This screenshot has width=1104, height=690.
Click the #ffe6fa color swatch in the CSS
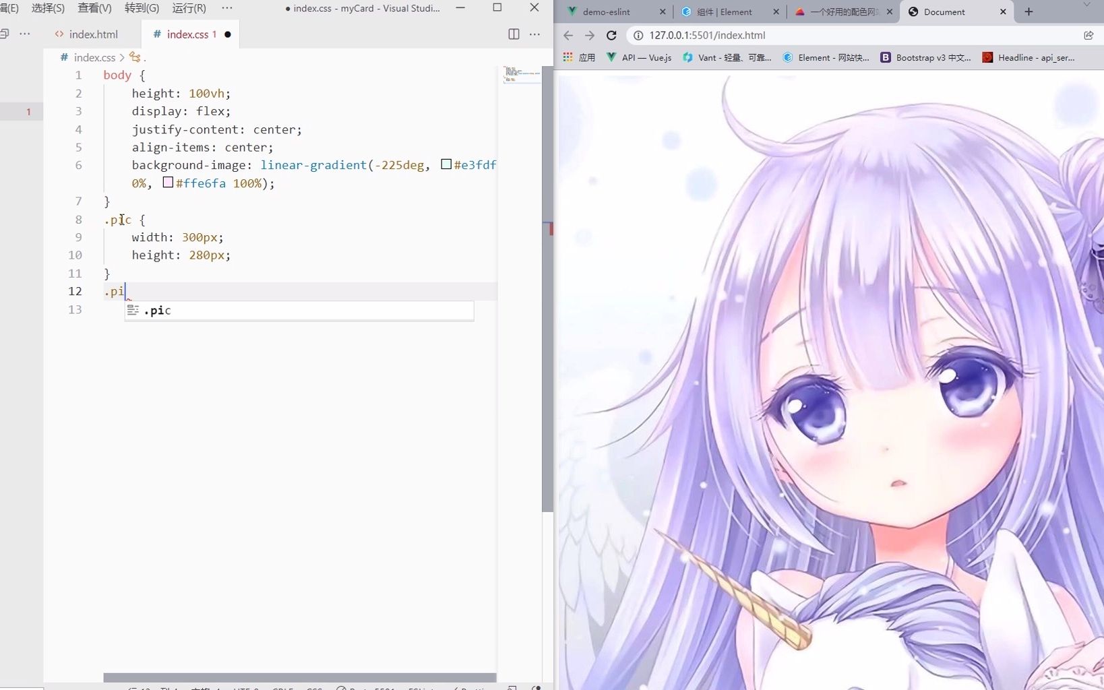(x=168, y=182)
